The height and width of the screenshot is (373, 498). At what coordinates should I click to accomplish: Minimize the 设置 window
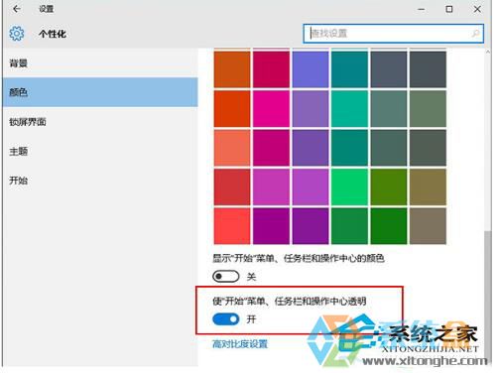[x=421, y=9]
